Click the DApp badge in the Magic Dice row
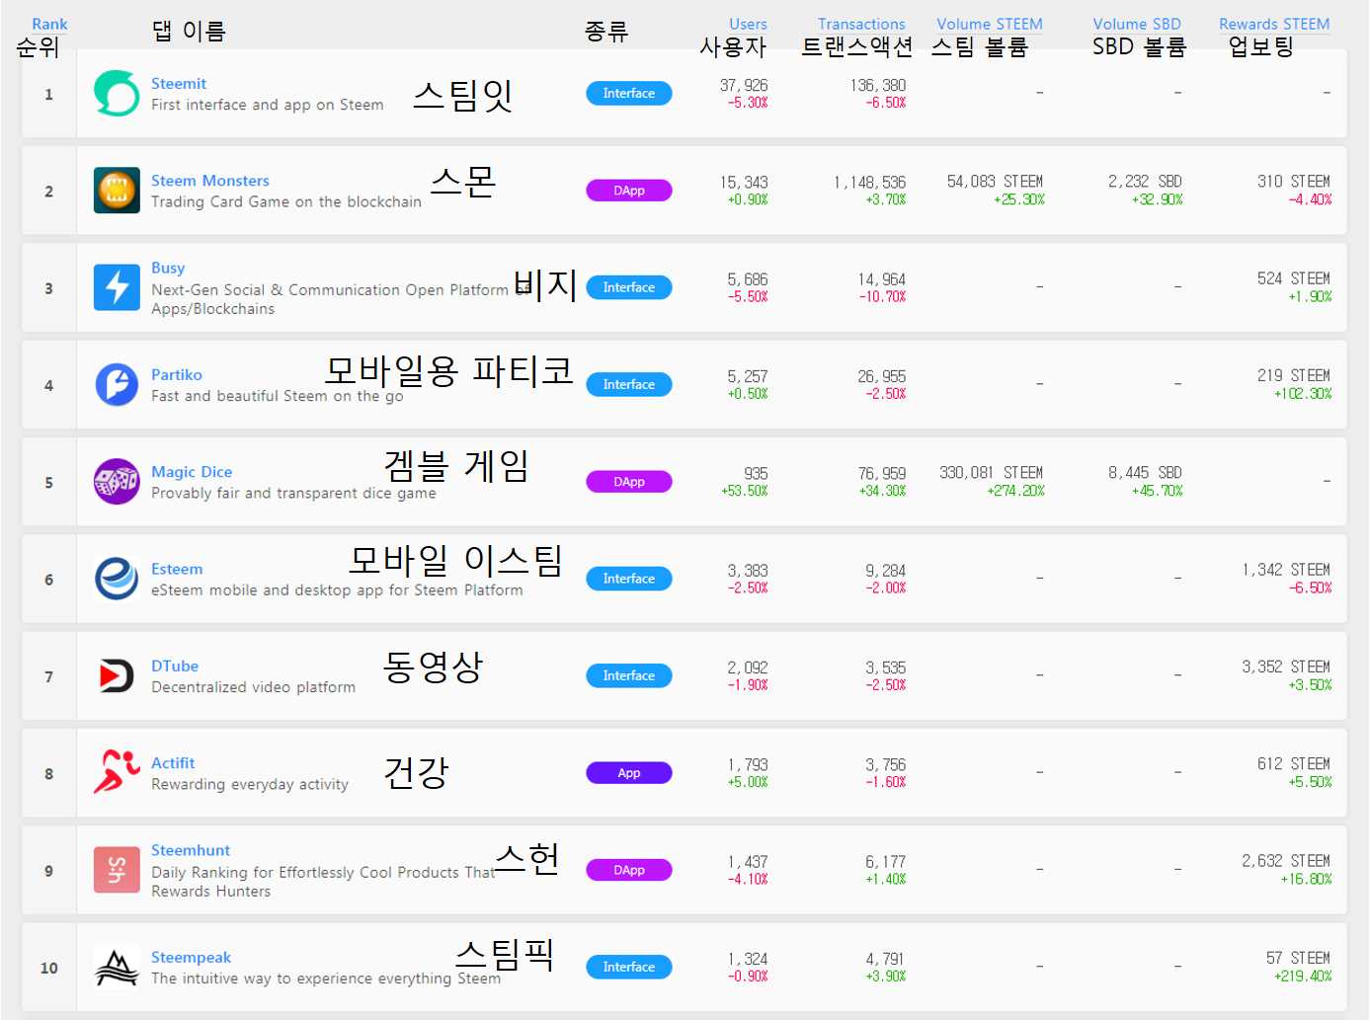1370x1020 pixels. tap(629, 482)
